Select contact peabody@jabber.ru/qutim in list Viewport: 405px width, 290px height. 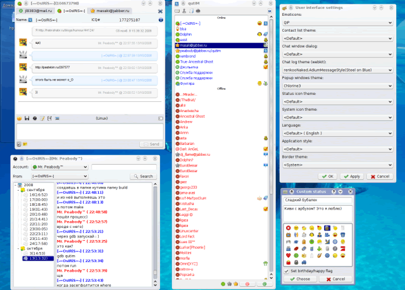200,51
